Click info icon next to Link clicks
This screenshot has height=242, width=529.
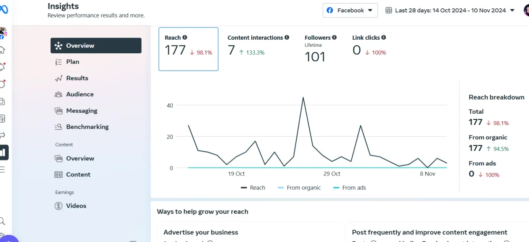click(384, 37)
